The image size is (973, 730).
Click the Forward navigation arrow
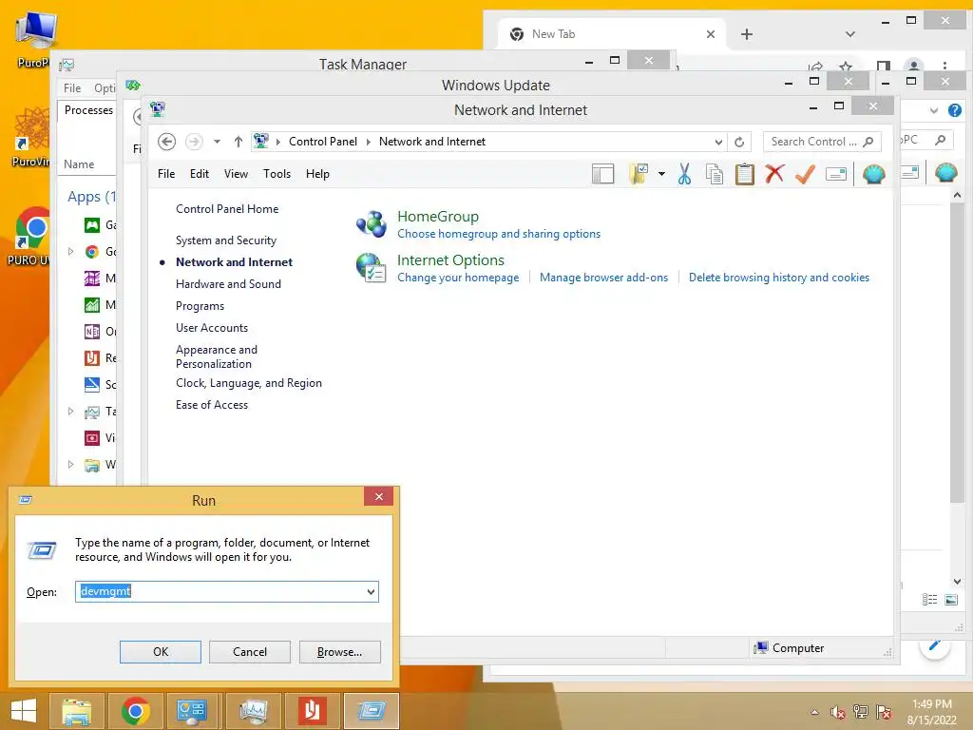click(x=194, y=142)
